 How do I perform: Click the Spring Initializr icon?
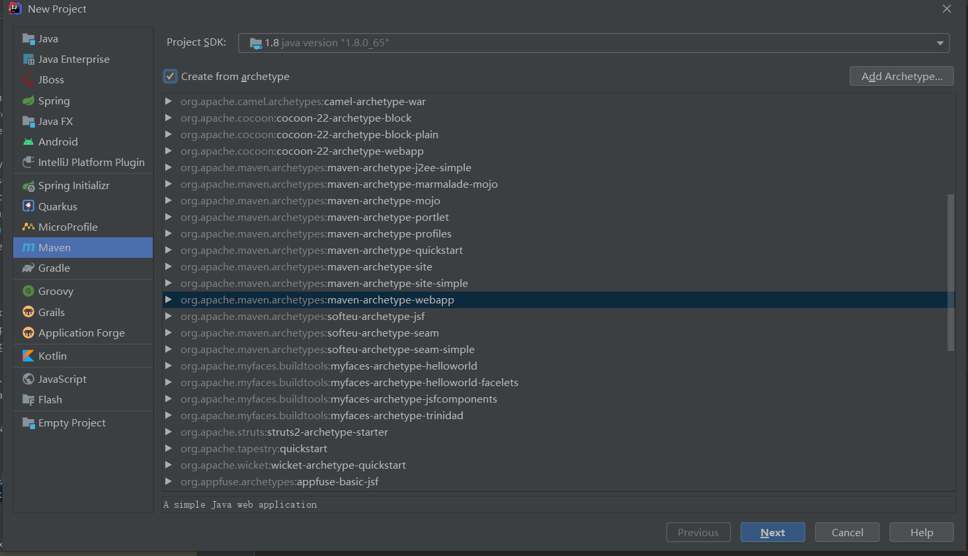(x=28, y=186)
